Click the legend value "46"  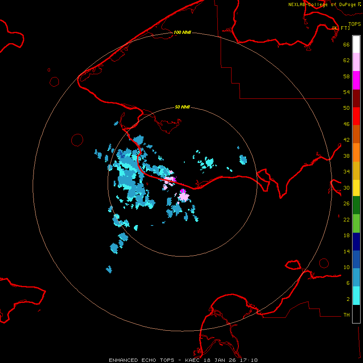point(346,124)
